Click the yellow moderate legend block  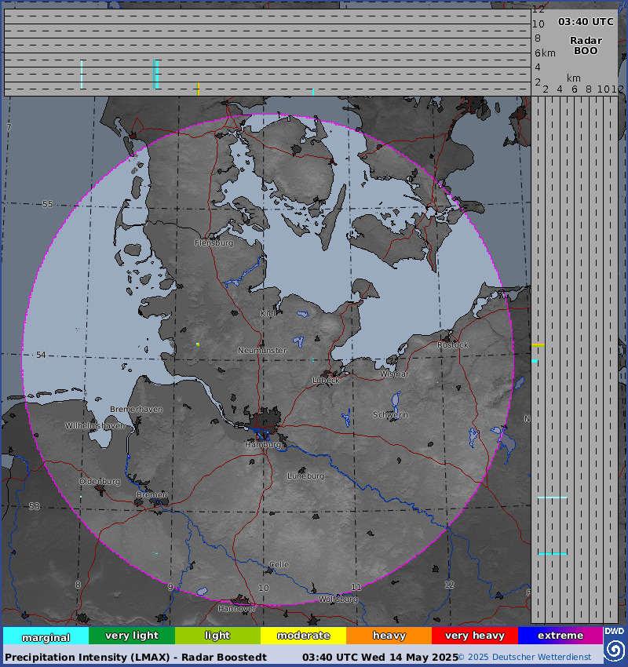coord(303,636)
